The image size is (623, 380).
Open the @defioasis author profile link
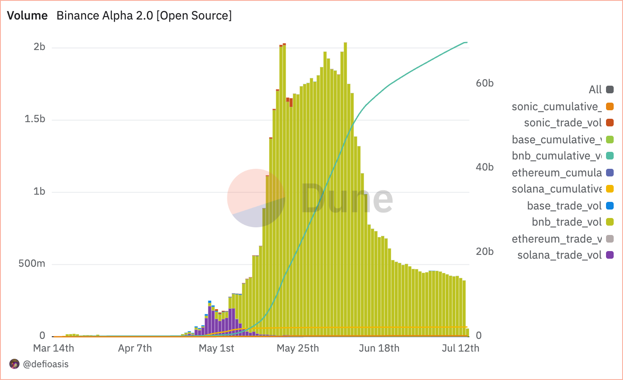46,364
